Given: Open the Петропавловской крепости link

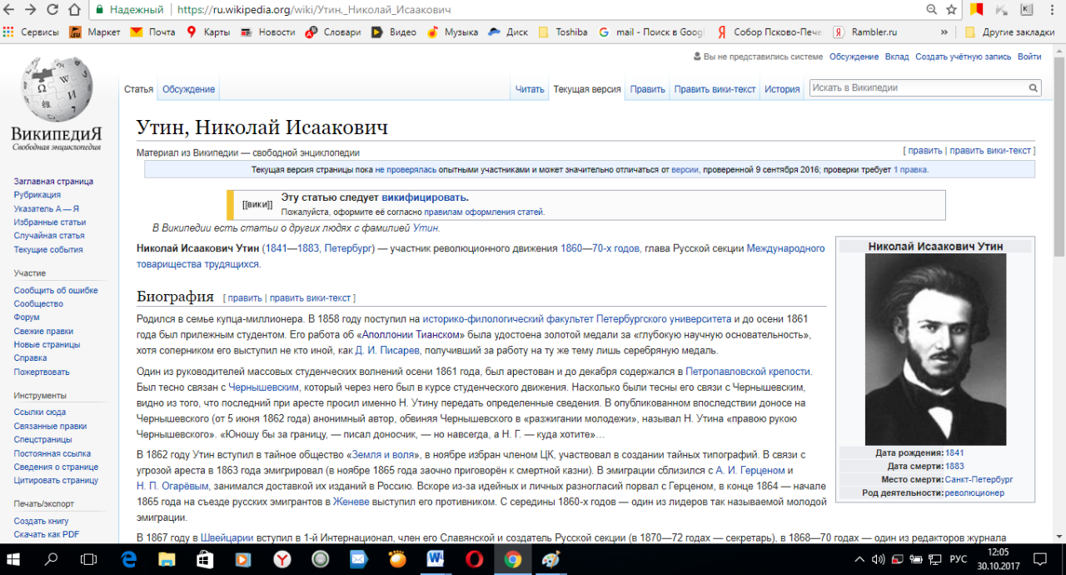Looking at the screenshot, I should click(748, 372).
